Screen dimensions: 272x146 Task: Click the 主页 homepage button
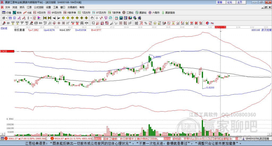(x=241, y=2)
